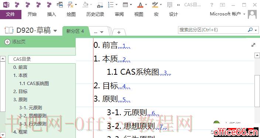This screenshot has width=260, height=138.
Task: Click the search magnifier icon
Action: click(250, 30)
